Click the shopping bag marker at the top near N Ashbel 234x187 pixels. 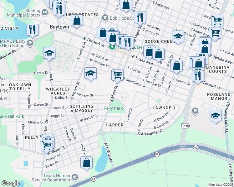[x=126, y=5]
